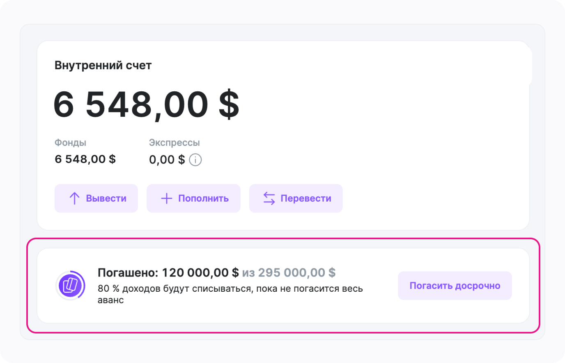Click the gray из 295 000,00 $ total
565x363 pixels.
pyautogui.click(x=289, y=272)
